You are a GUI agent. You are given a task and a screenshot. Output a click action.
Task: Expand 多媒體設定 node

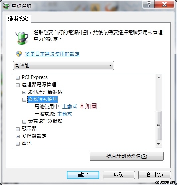tap(18, 136)
